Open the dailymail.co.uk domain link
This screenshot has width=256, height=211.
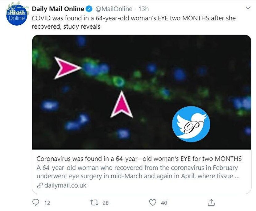click(65, 185)
